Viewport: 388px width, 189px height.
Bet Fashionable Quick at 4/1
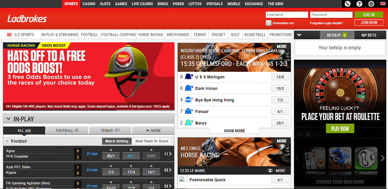[x=280, y=180]
